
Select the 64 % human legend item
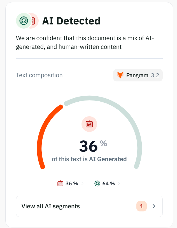tap(107, 184)
